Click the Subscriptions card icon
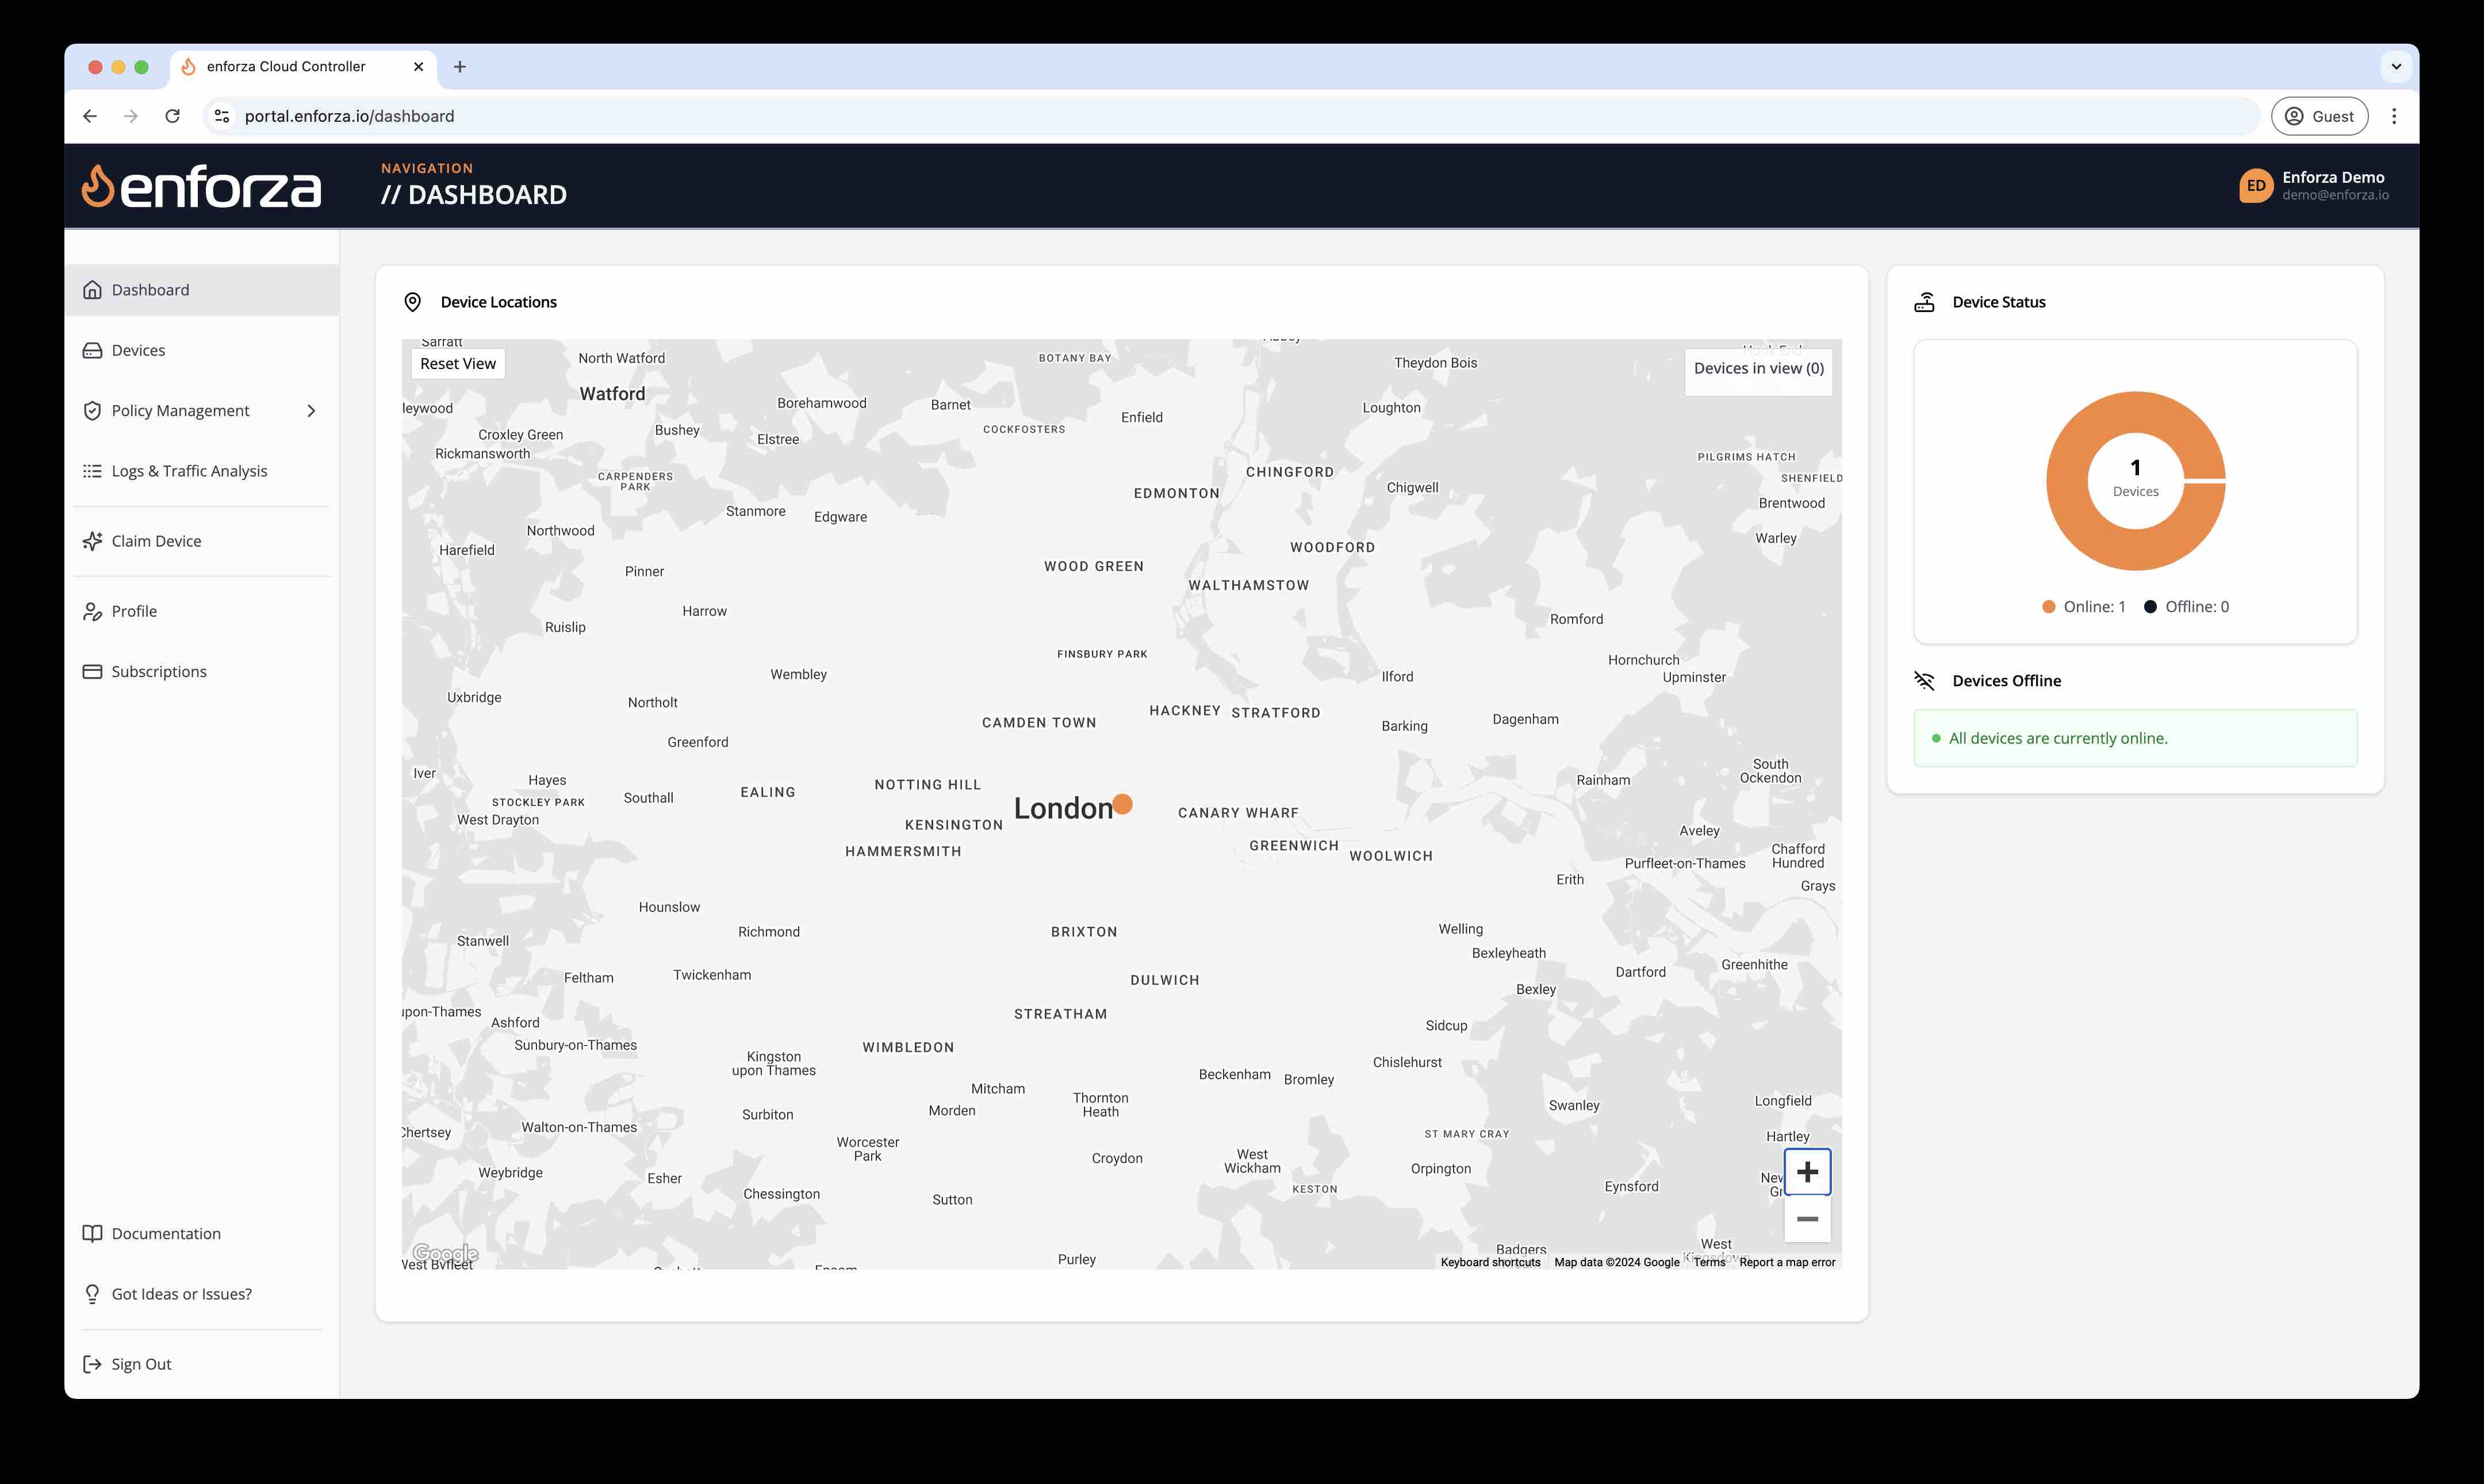Screen dimensions: 2484x1484 (92, 672)
